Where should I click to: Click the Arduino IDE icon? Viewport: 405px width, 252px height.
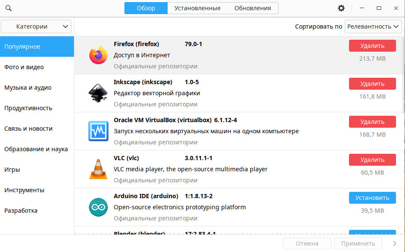[x=98, y=207]
